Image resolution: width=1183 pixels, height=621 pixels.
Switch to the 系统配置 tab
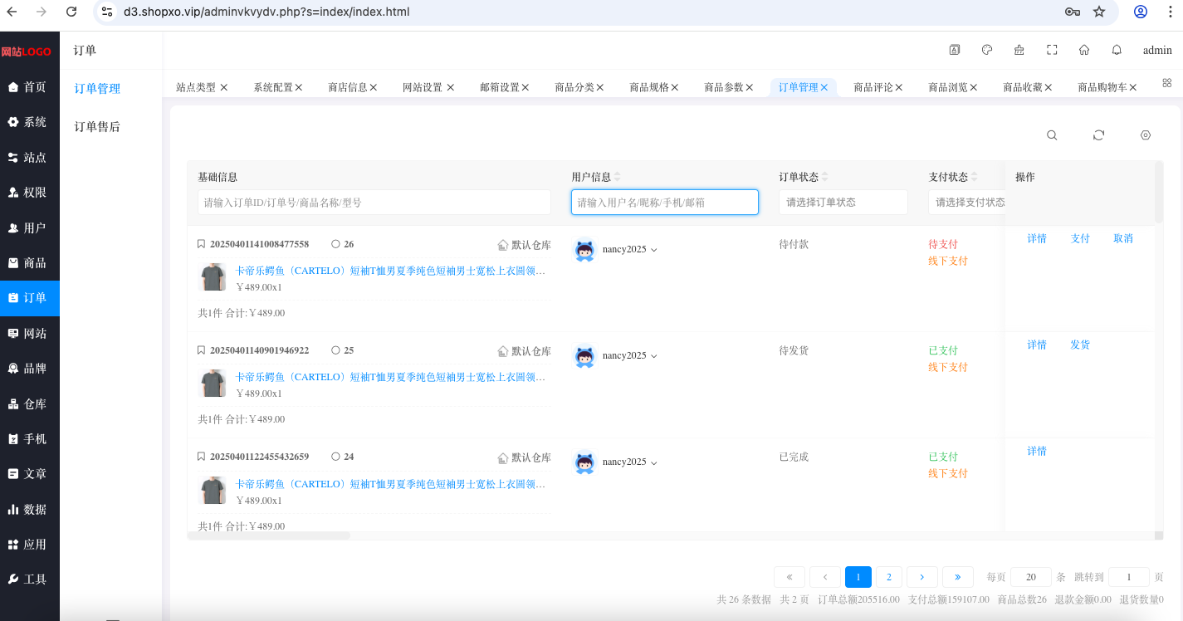pos(273,87)
